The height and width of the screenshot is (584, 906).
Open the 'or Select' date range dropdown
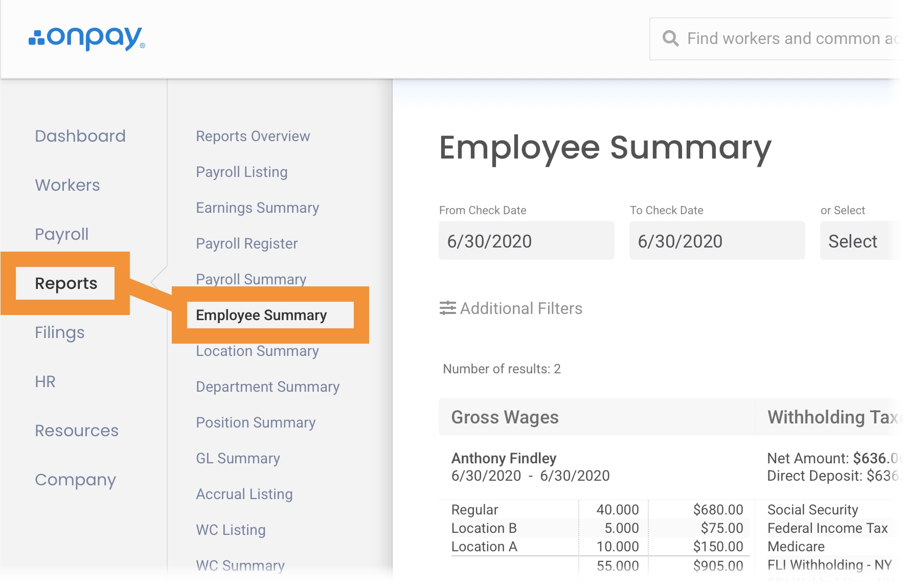[859, 241]
